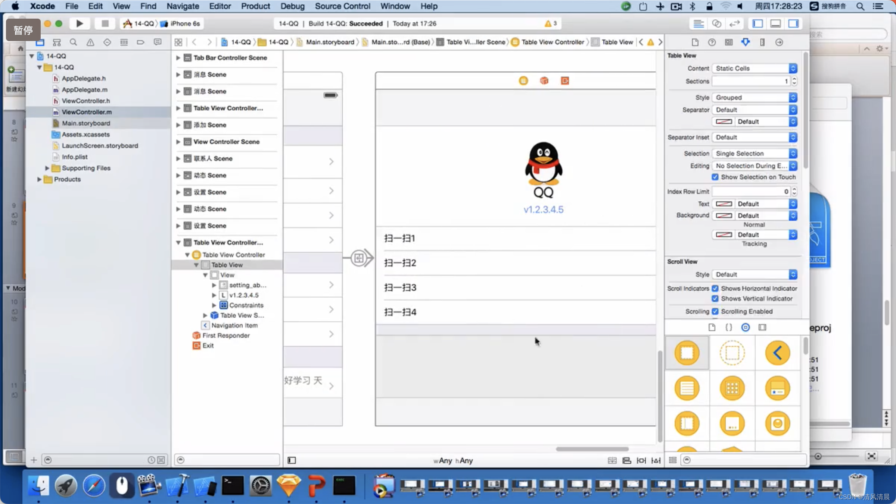Run the project with the Play button
Screen dimensions: 896x504
(x=80, y=23)
